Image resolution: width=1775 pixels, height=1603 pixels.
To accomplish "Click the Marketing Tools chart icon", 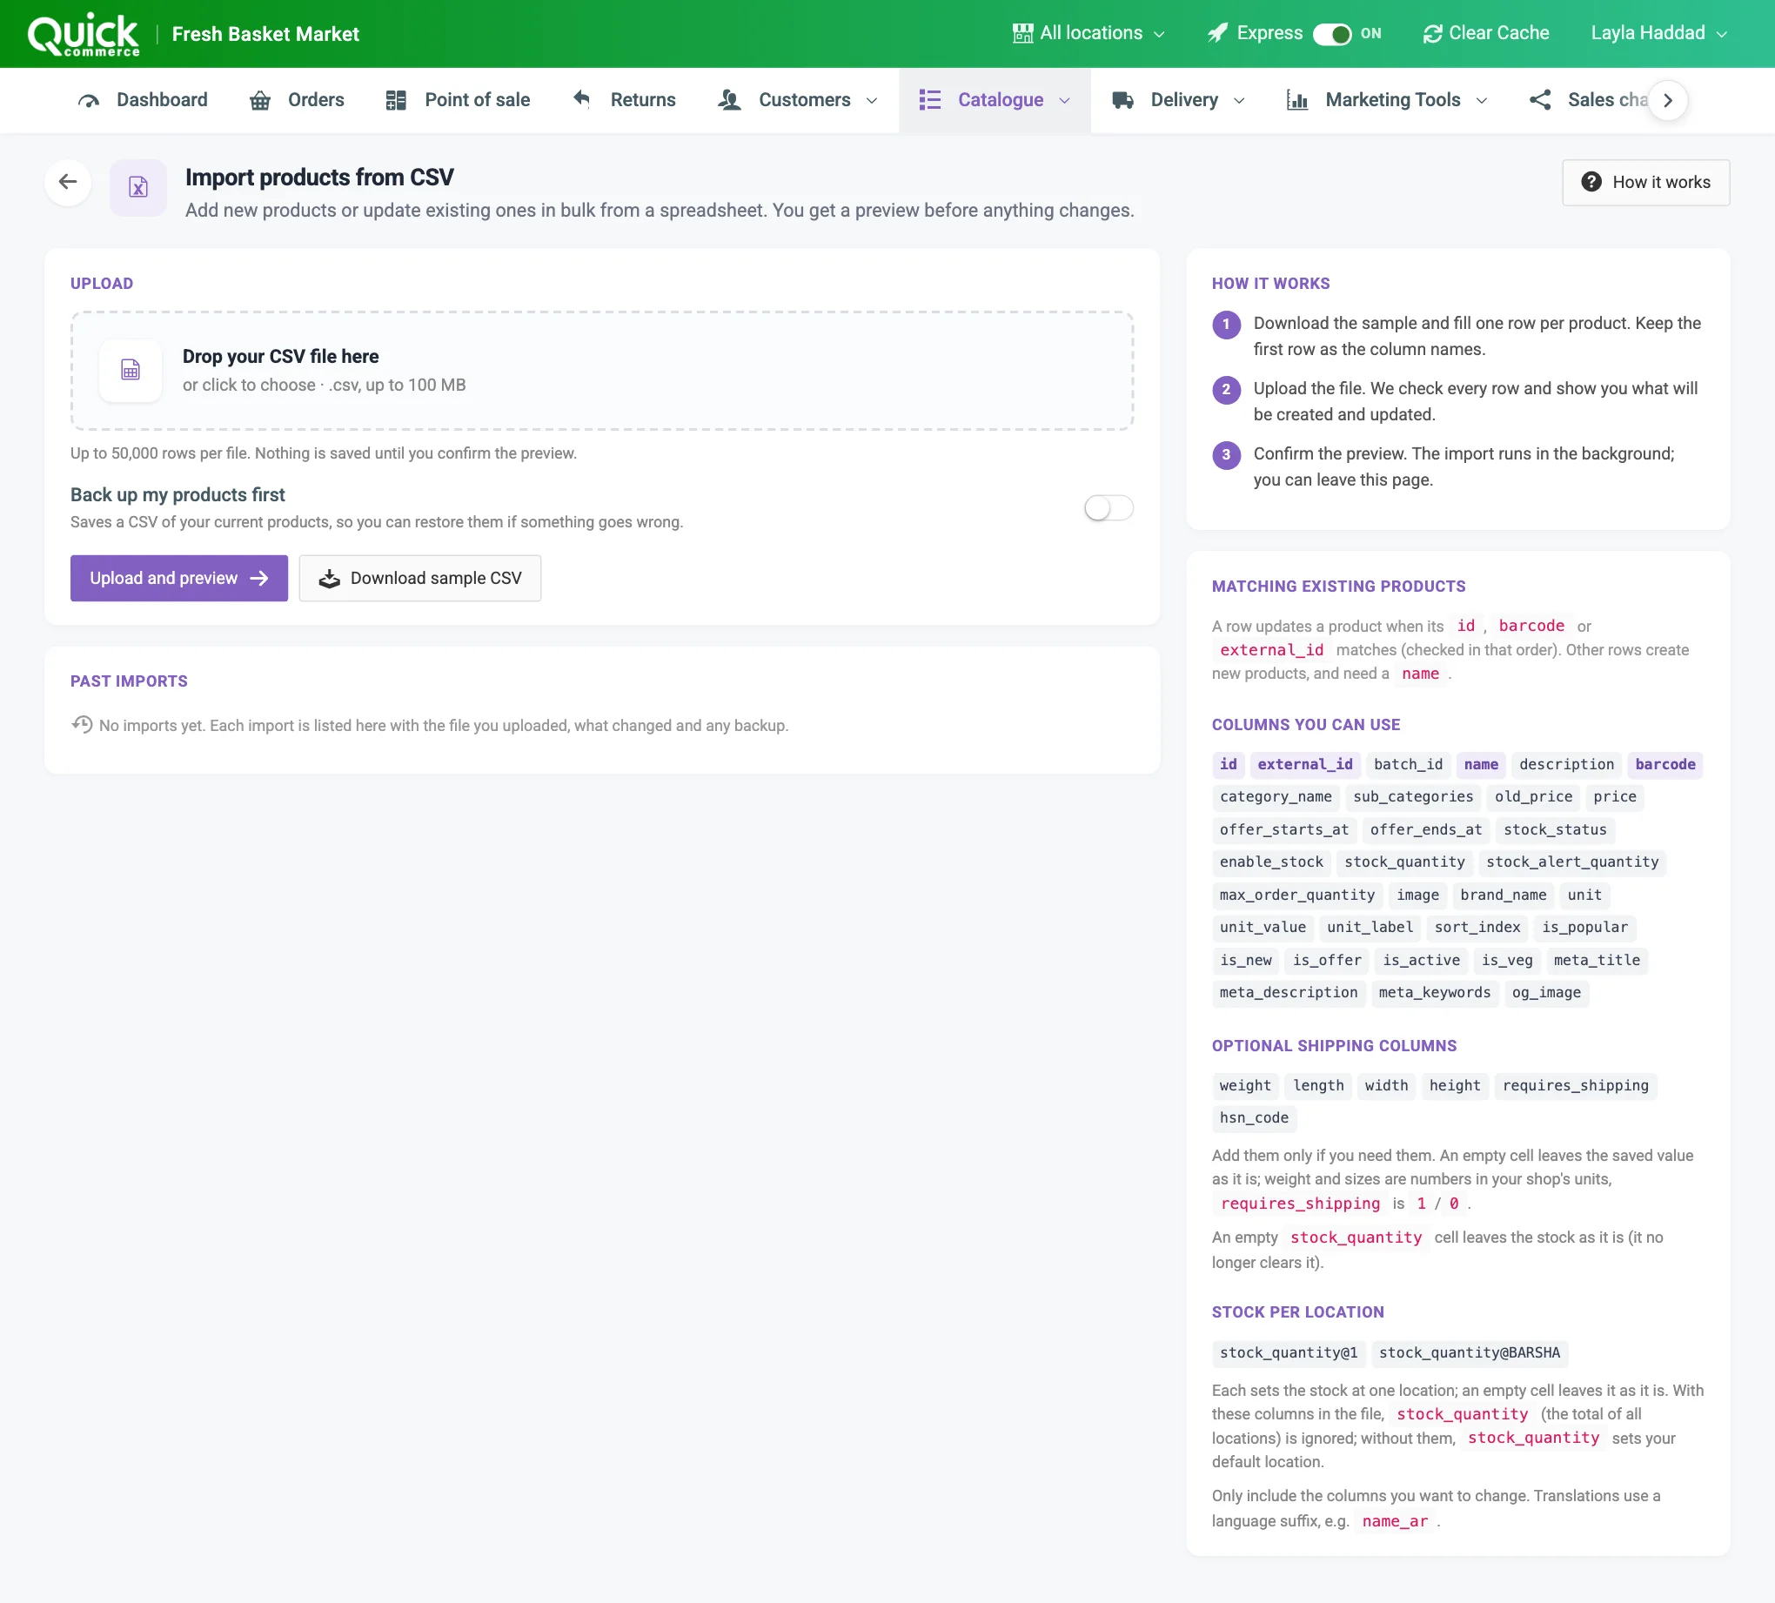I will pyautogui.click(x=1297, y=100).
